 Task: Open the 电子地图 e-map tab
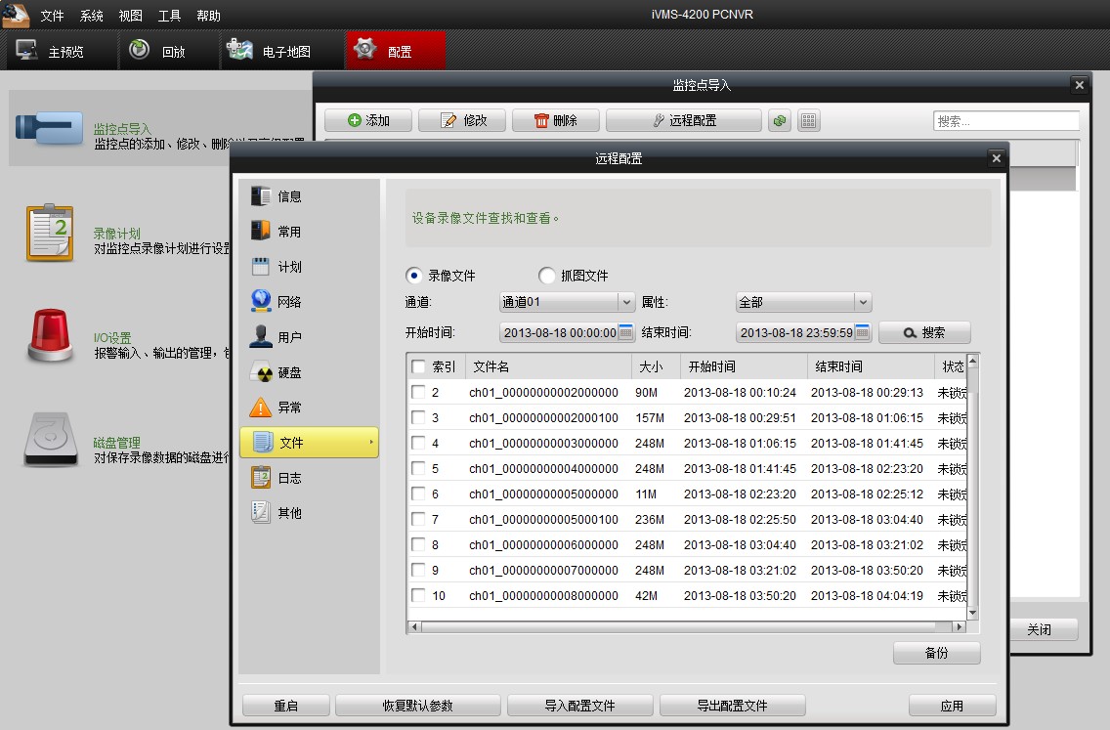(283, 51)
